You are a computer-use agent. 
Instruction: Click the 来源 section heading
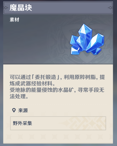23,110
